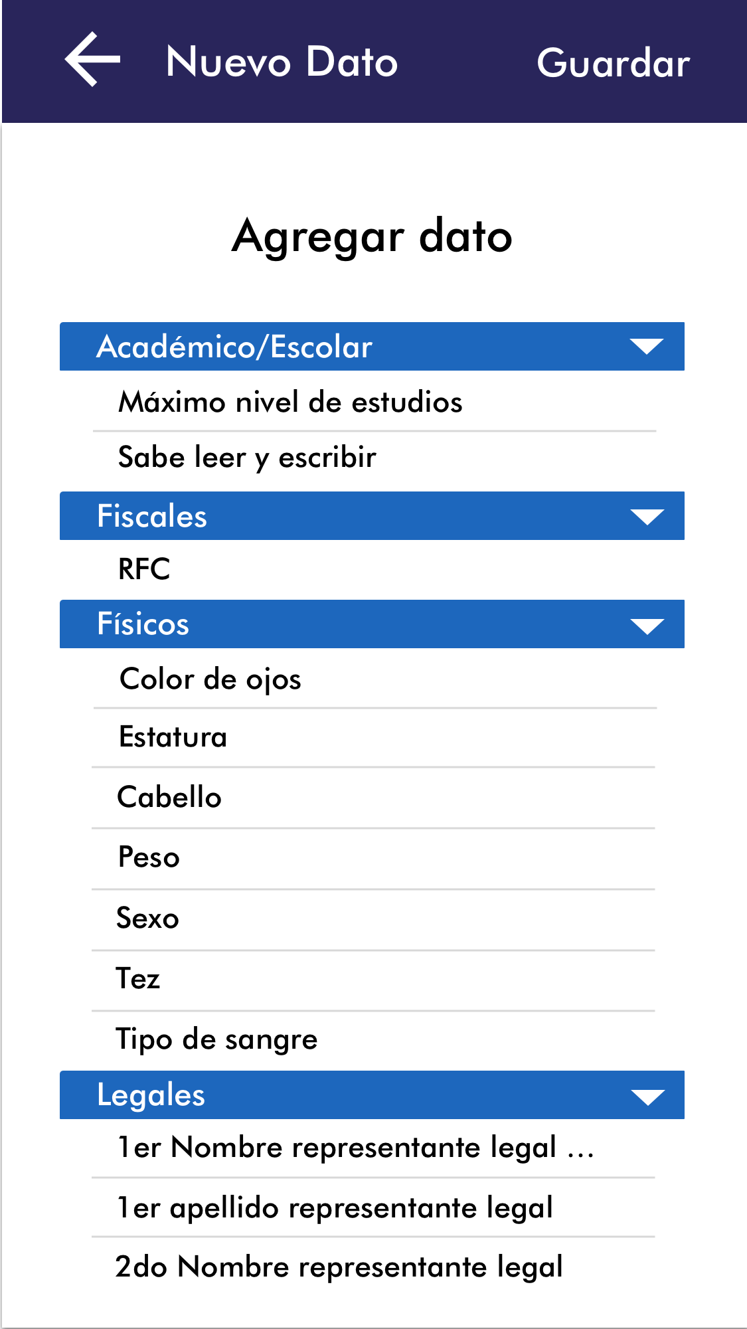The image size is (747, 1329).
Task: Choose the Tez entry
Action: tap(138, 979)
